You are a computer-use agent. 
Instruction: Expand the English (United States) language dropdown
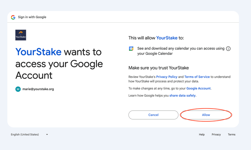(x=29, y=134)
